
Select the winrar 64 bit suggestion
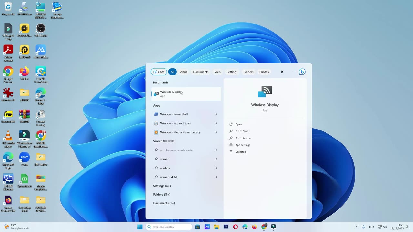click(x=186, y=177)
